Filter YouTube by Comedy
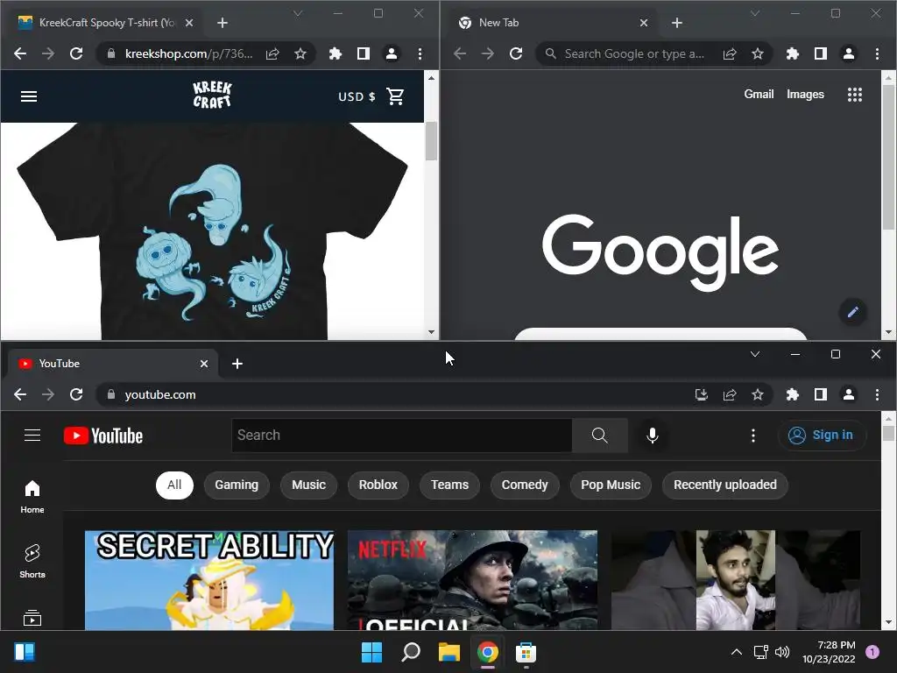Image resolution: width=897 pixels, height=673 pixels. click(525, 485)
